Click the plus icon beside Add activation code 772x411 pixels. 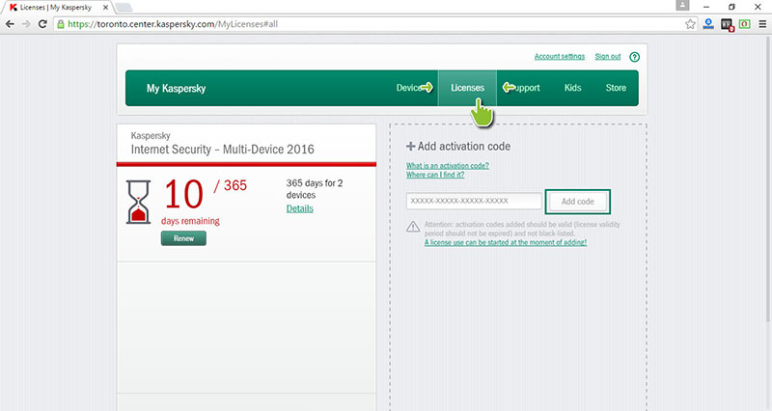point(411,147)
